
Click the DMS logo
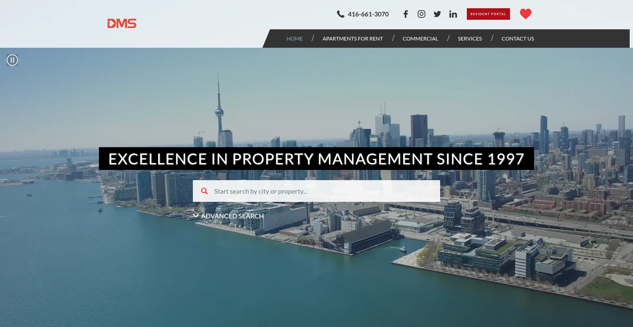pyautogui.click(x=122, y=23)
